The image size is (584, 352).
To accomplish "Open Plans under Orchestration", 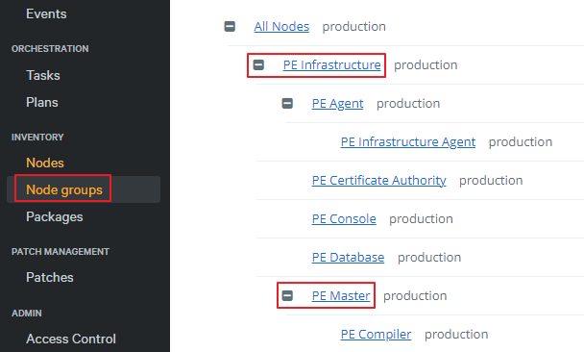I will (x=42, y=102).
